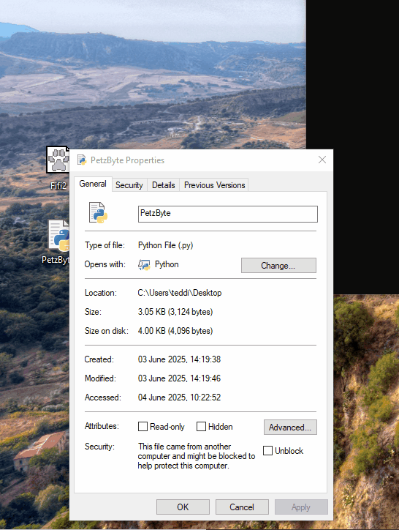The width and height of the screenshot is (399, 530).
Task: Open Advanced... attributes dialog
Action: [290, 428]
